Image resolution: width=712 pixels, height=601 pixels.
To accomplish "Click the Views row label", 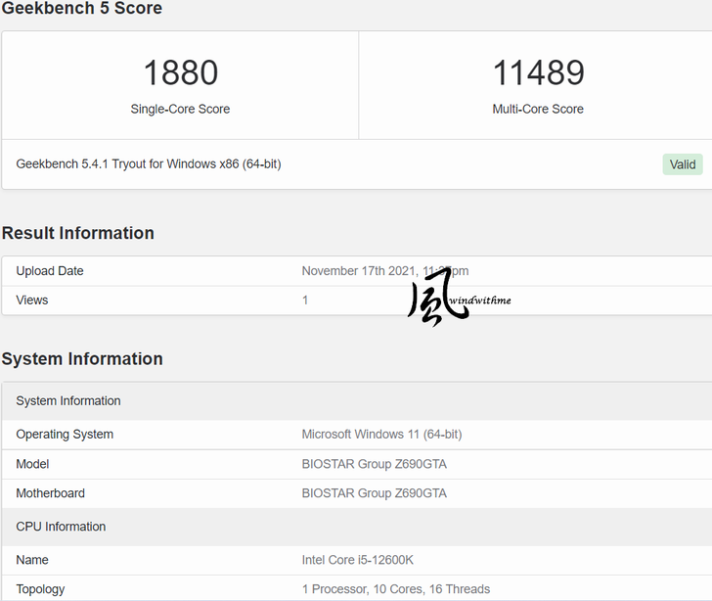I will coord(32,300).
